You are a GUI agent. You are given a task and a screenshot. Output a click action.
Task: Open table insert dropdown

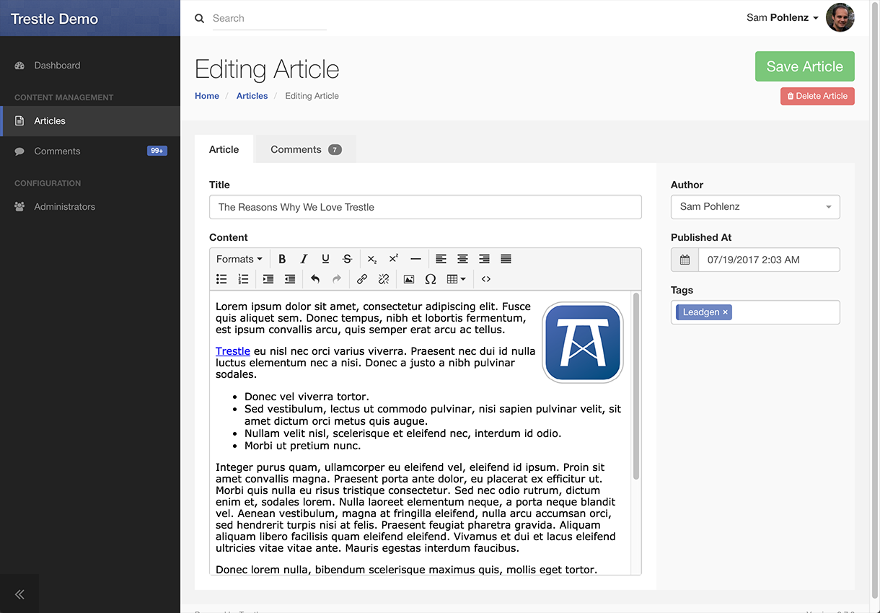456,279
